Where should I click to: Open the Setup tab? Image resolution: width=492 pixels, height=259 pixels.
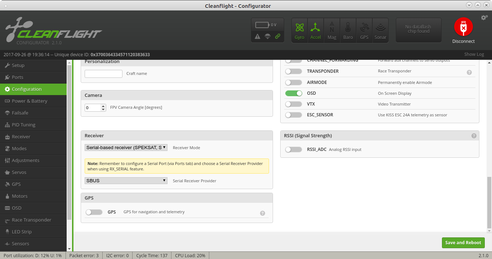point(33,65)
